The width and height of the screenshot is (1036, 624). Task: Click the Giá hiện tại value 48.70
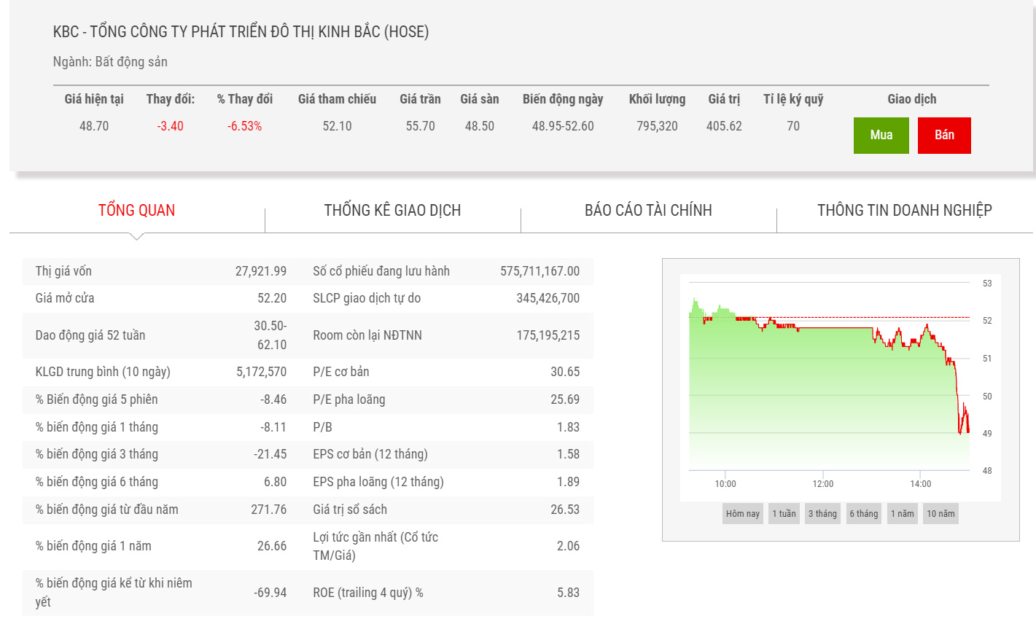[94, 126]
